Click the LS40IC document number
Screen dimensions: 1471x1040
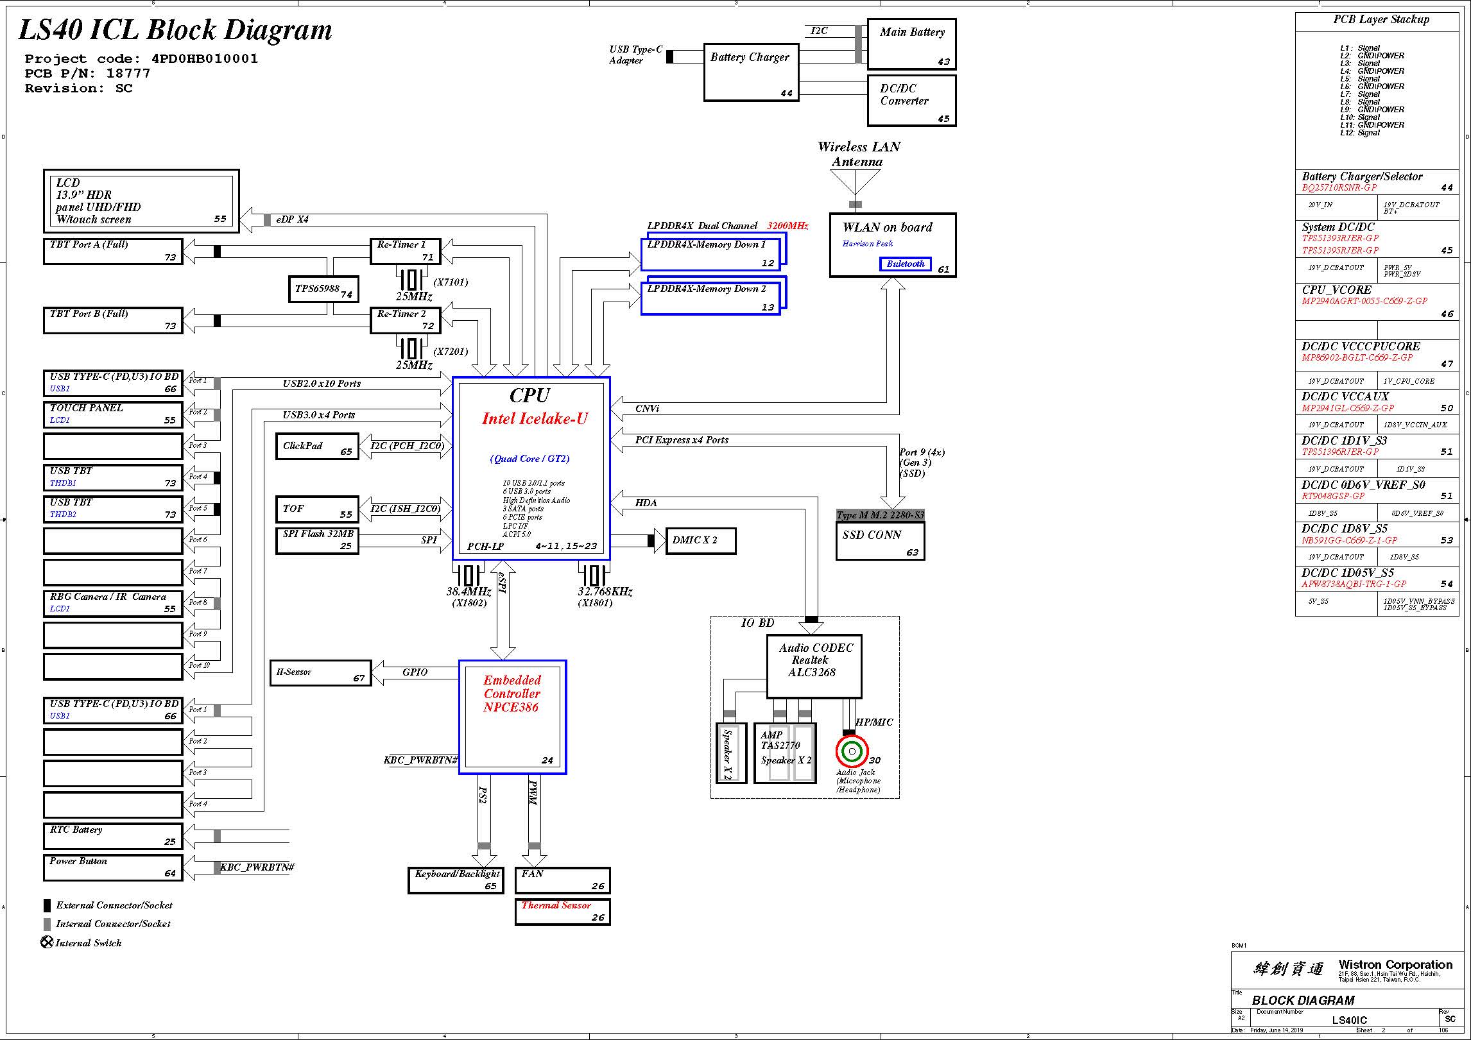pos(1349,1020)
